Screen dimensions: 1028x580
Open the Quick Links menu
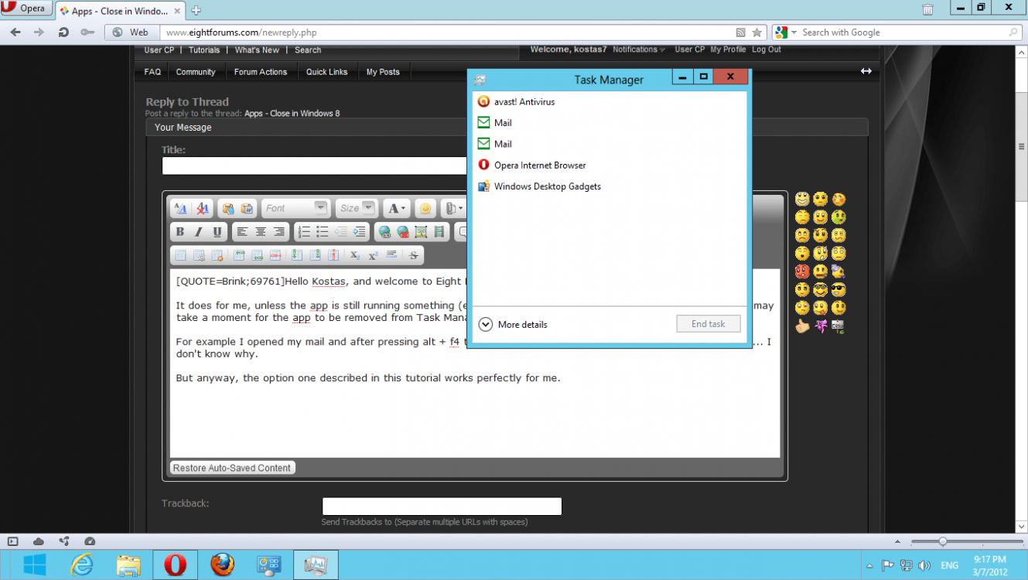[326, 72]
